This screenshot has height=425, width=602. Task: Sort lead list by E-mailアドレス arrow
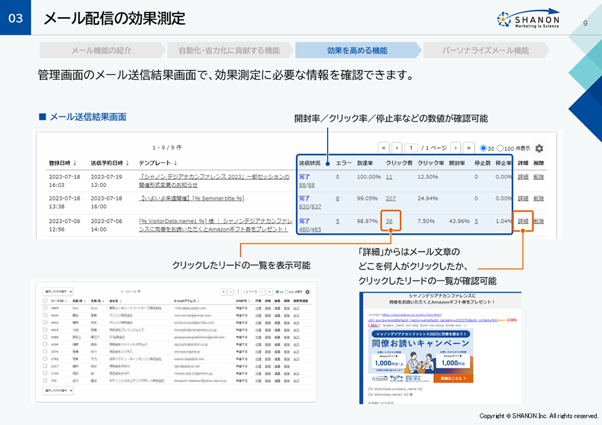[198, 301]
